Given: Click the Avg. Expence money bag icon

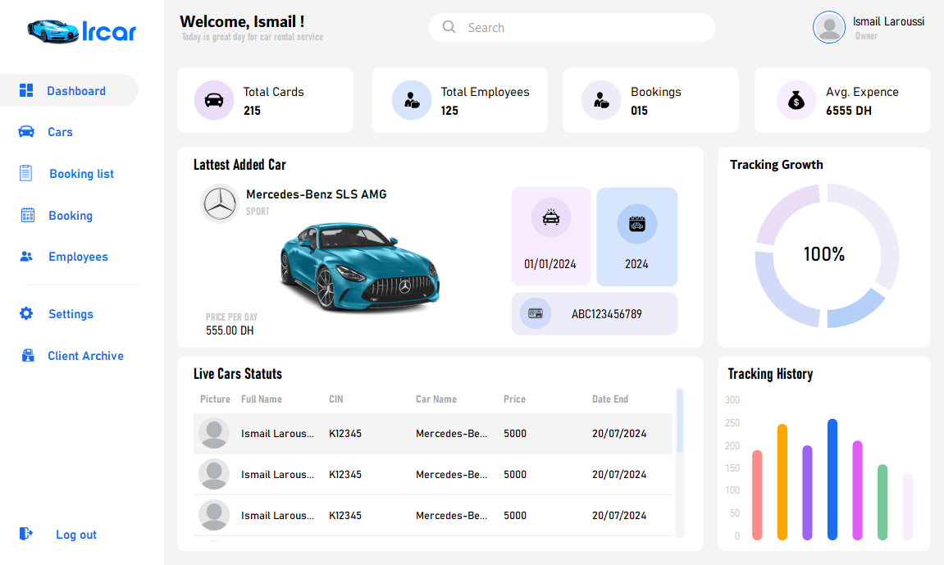Looking at the screenshot, I should pos(796,100).
